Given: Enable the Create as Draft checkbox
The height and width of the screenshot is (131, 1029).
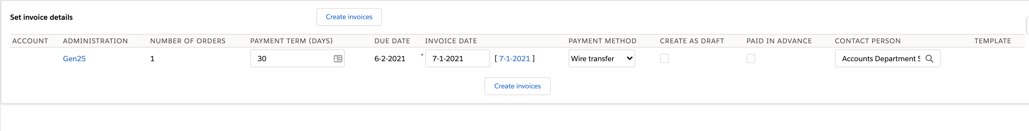Looking at the screenshot, I should (x=664, y=59).
